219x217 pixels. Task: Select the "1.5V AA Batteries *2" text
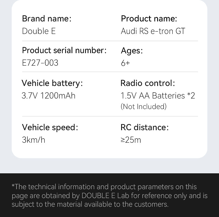(158, 96)
